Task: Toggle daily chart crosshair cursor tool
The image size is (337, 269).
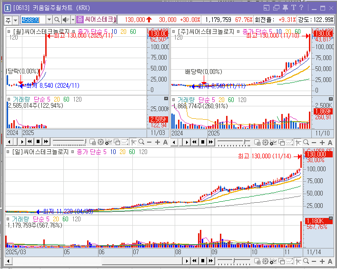Action: tap(298, 261)
